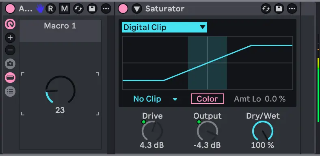Click the devices list view icon

[10, 91]
